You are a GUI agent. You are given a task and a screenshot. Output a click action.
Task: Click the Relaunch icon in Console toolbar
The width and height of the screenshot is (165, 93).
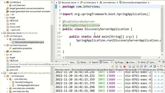(113, 66)
